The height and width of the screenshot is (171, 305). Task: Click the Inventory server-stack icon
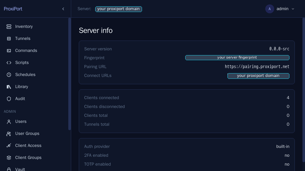pos(9,27)
